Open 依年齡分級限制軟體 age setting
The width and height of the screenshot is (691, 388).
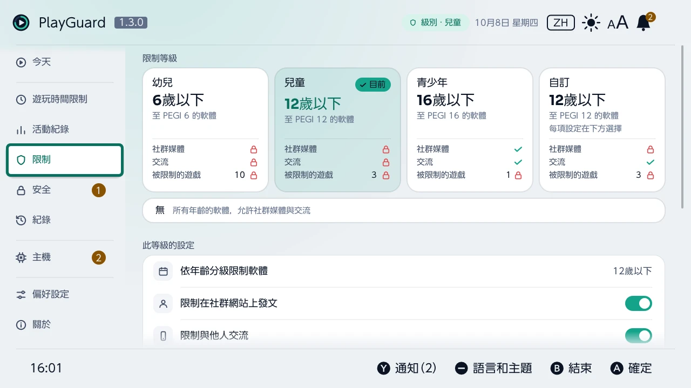pyautogui.click(x=404, y=271)
